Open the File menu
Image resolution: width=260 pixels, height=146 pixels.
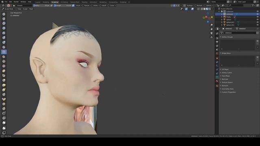(6, 2)
